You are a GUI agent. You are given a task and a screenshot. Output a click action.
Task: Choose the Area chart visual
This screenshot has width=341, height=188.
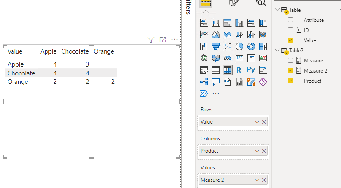[x=215, y=35]
